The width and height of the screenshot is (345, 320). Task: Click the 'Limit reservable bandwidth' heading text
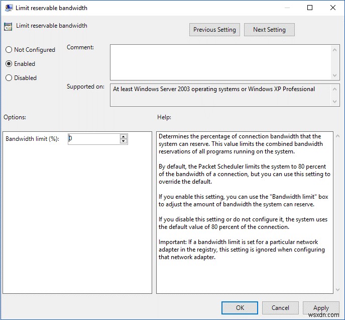click(x=52, y=26)
